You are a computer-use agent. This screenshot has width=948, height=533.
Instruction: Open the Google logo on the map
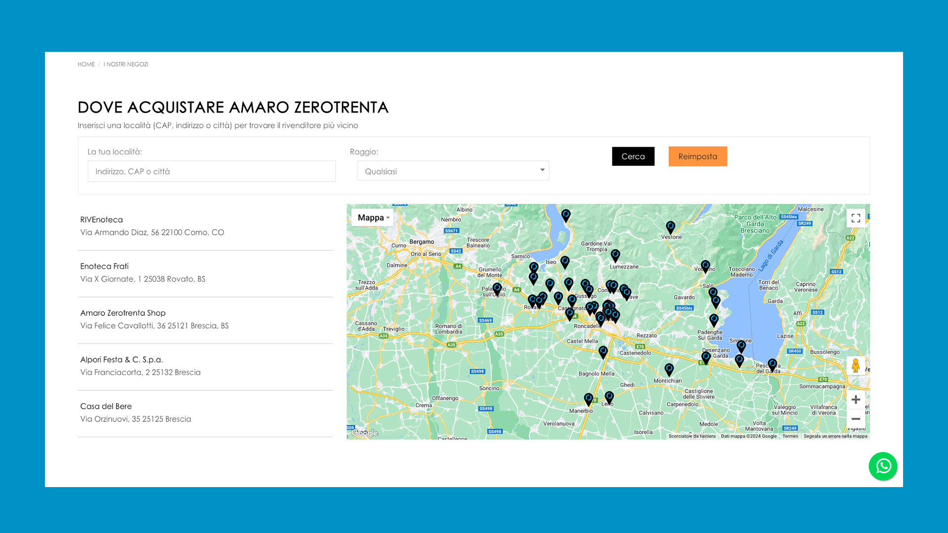pyautogui.click(x=365, y=433)
